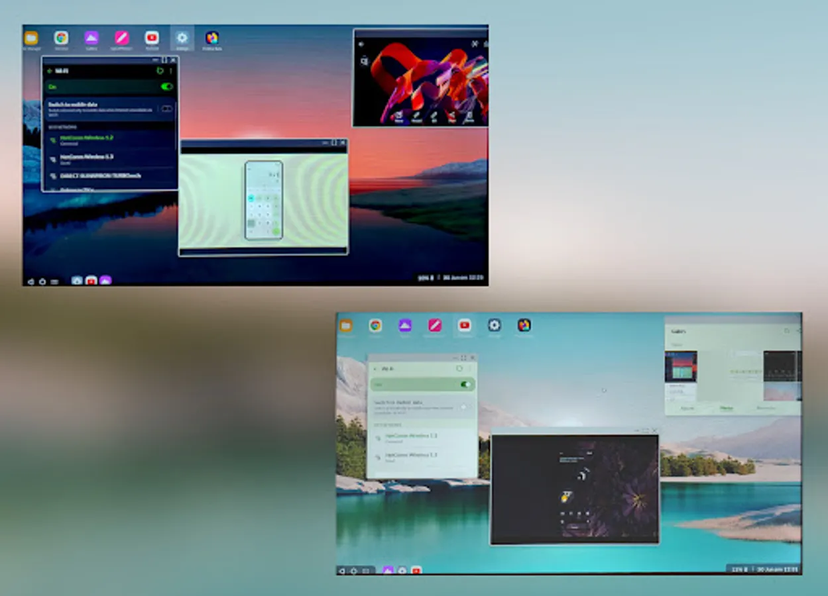Launch YouTube from the sunset desktop shortcuts
Viewport: 828px width, 596px height.
click(152, 38)
